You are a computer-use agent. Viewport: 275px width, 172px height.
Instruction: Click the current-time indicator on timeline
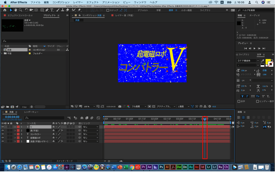[x=205, y=119]
